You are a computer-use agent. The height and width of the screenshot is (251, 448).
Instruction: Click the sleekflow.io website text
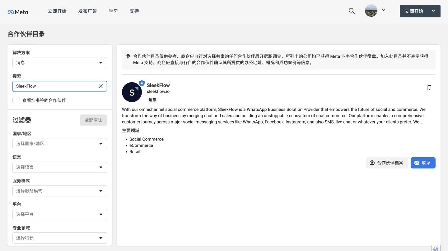(158, 92)
